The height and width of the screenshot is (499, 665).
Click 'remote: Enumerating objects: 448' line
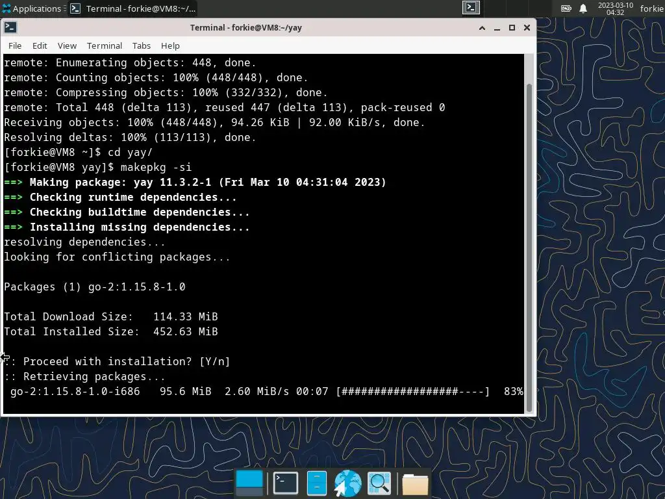[x=130, y=63]
